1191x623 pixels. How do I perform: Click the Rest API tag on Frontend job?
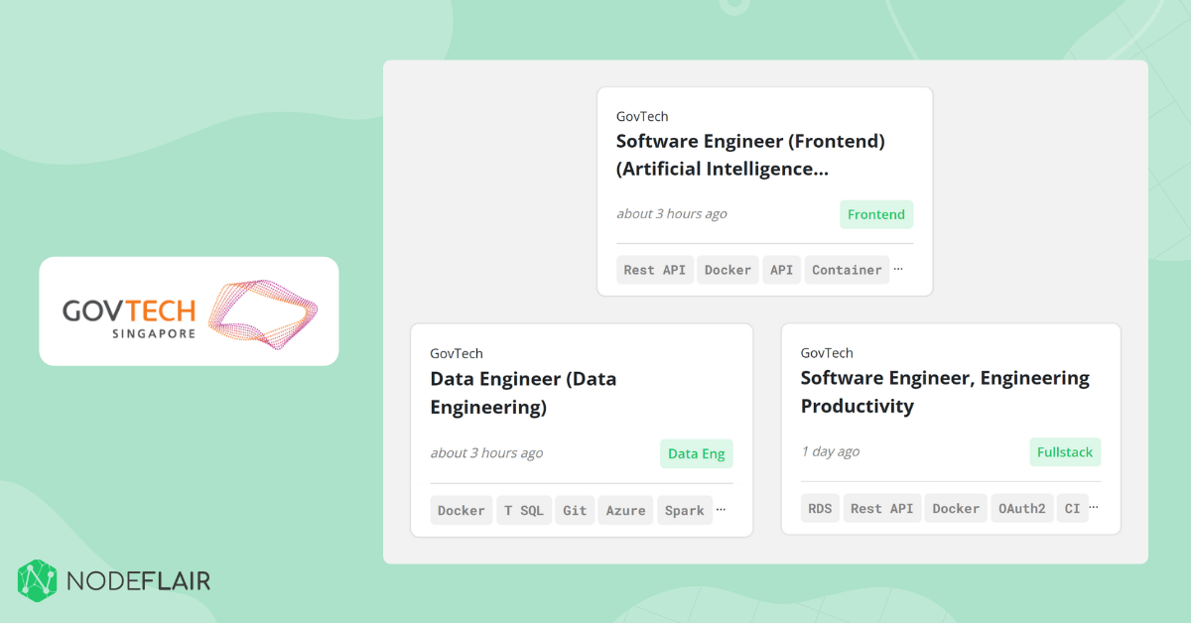654,270
